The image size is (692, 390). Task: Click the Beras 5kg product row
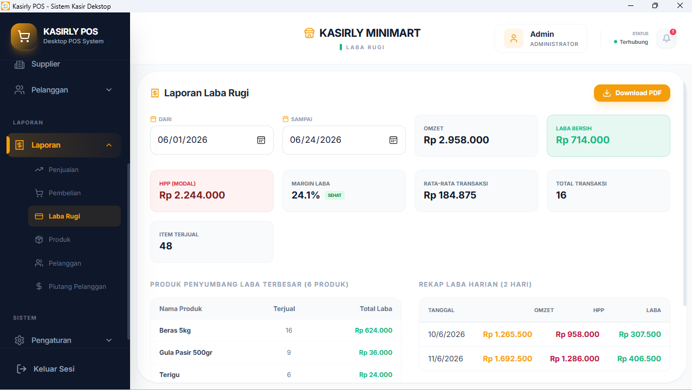pyautogui.click(x=276, y=330)
